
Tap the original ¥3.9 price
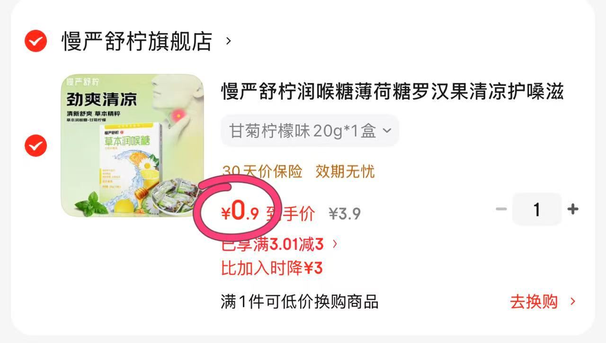[x=345, y=214]
